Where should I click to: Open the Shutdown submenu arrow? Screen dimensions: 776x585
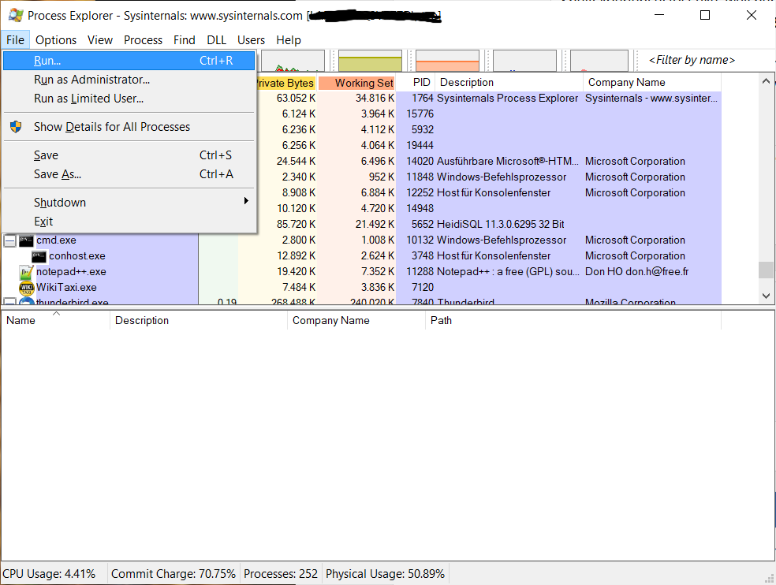(x=246, y=201)
